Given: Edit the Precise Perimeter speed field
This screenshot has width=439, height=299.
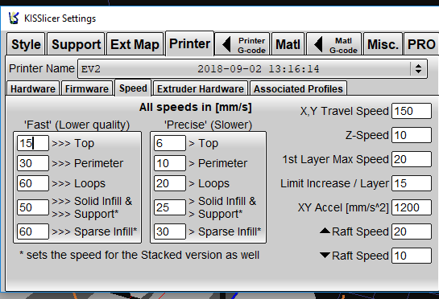Looking at the screenshot, I should (x=170, y=163).
